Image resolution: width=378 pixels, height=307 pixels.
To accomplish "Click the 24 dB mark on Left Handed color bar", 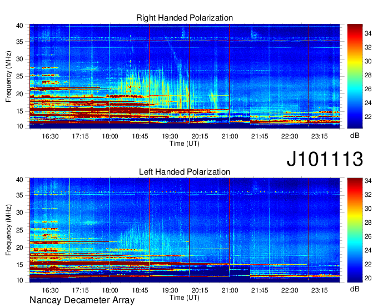I will 368,250.
